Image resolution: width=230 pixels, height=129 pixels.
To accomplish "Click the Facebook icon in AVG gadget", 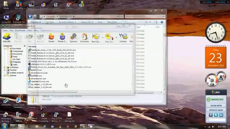I will pyautogui.click(x=211, y=115).
